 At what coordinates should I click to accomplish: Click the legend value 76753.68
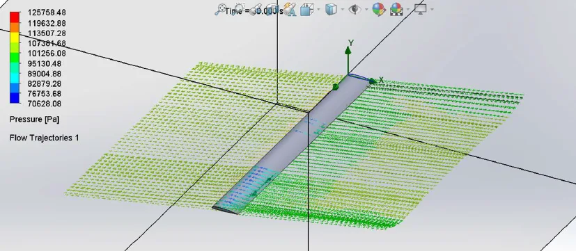pos(44,94)
